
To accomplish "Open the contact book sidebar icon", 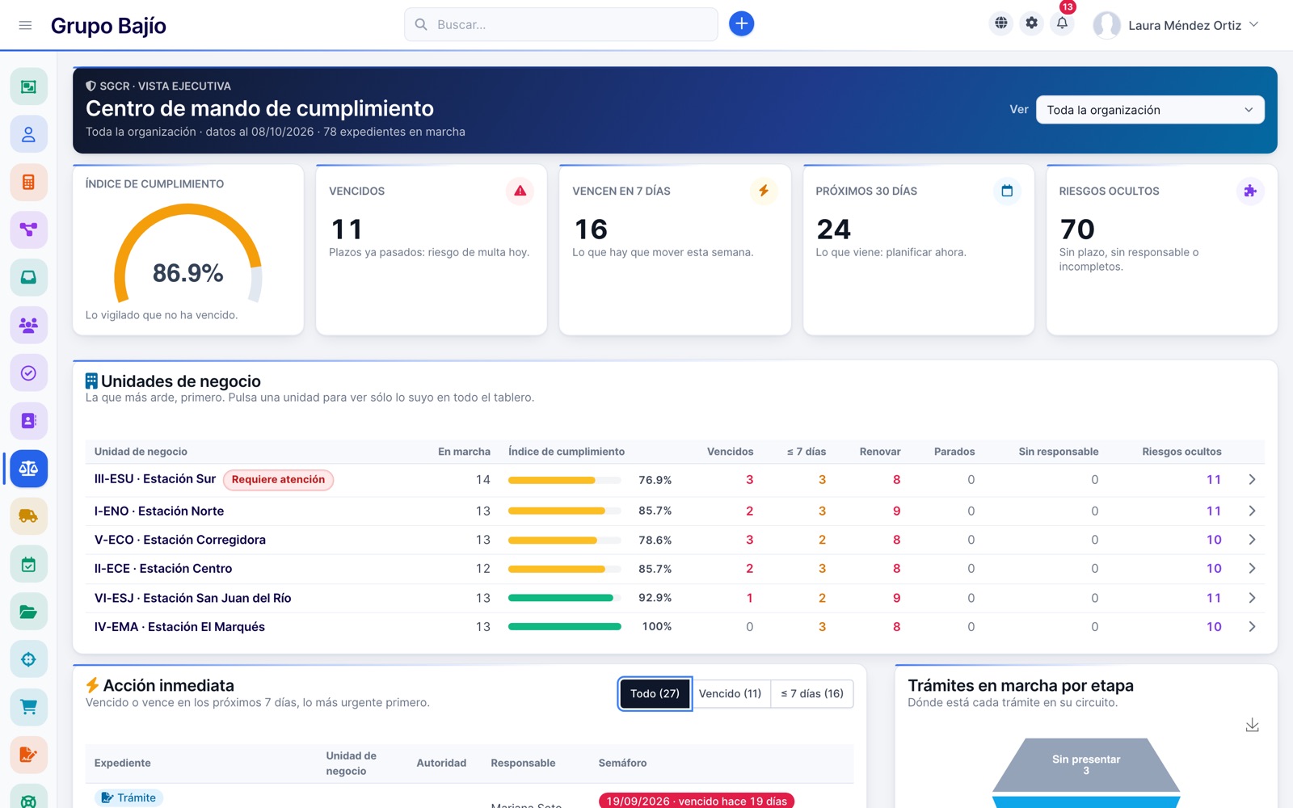I will pos(28,420).
